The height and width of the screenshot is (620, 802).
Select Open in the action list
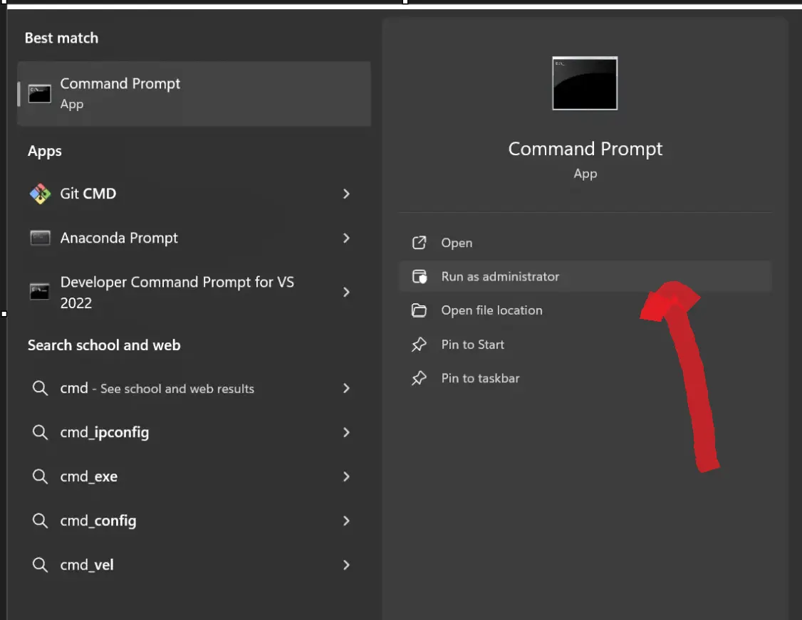[585, 242]
